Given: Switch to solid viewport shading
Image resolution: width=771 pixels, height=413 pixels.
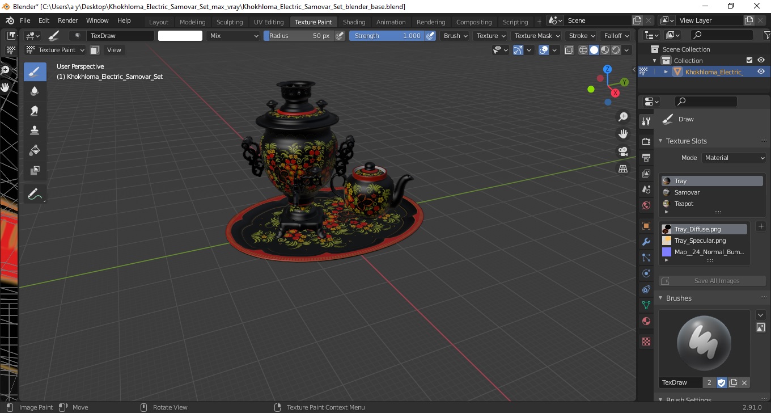Looking at the screenshot, I should [594, 50].
